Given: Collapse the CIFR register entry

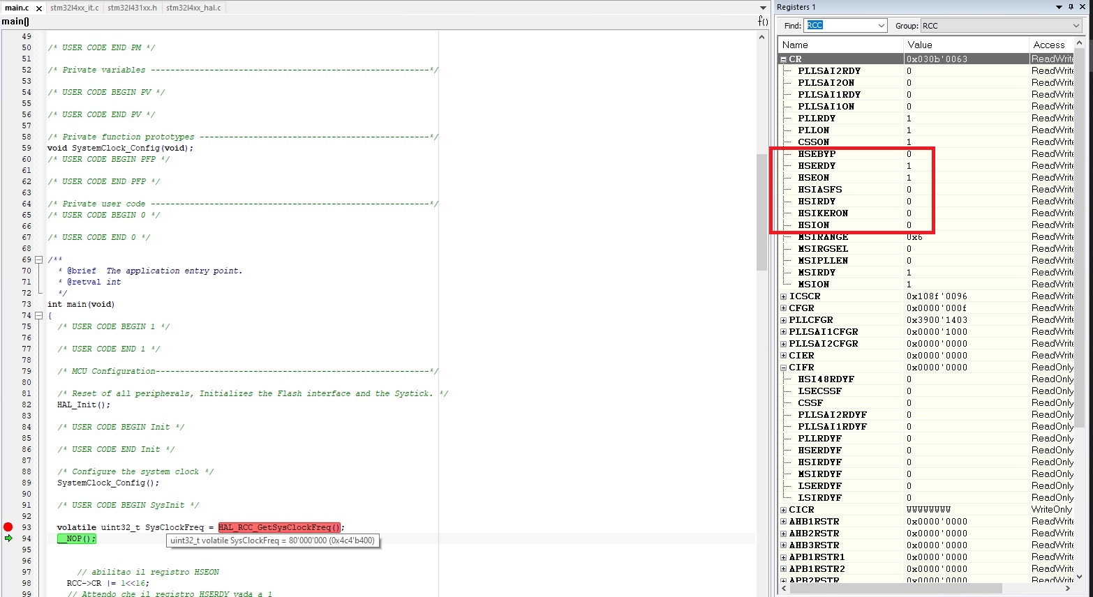Looking at the screenshot, I should (x=783, y=367).
